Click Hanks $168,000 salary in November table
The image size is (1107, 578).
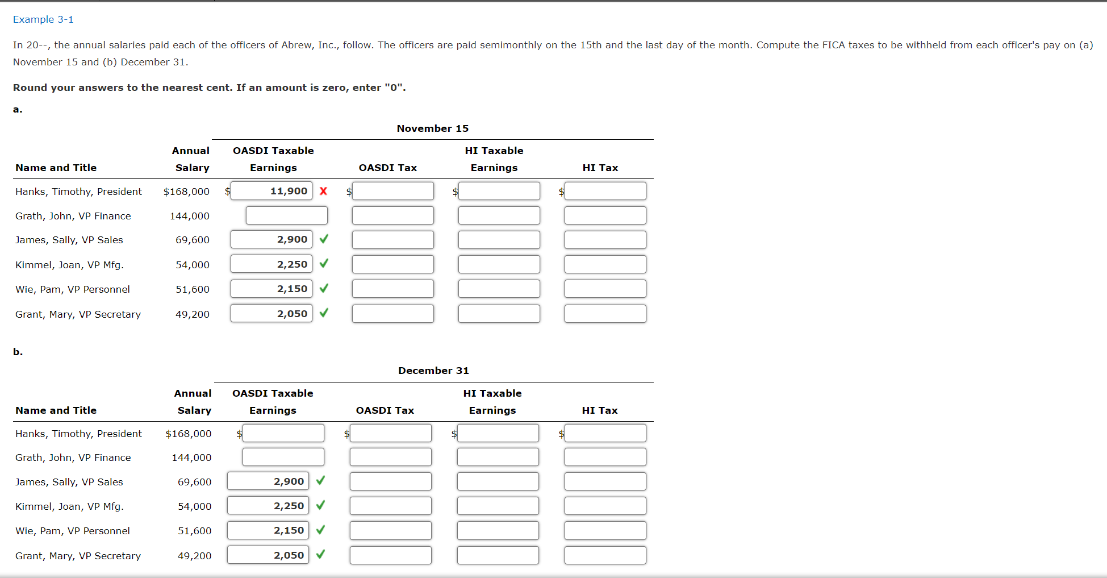click(186, 192)
